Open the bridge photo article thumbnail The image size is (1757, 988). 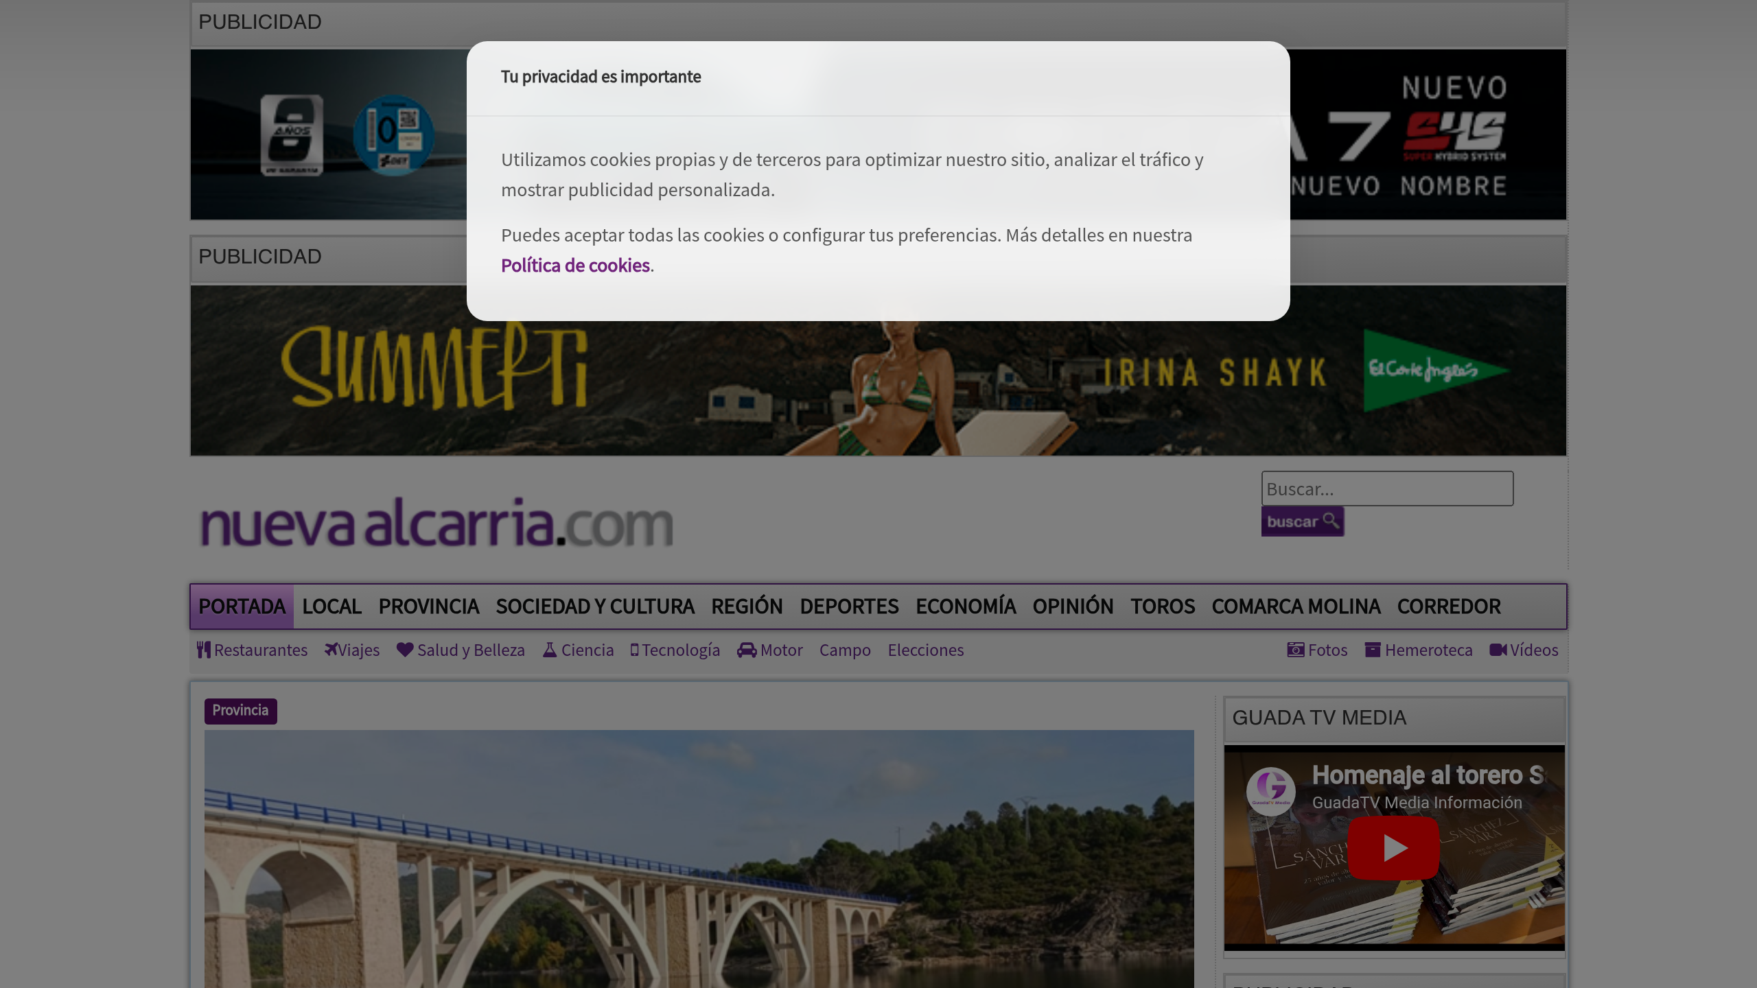(x=699, y=859)
